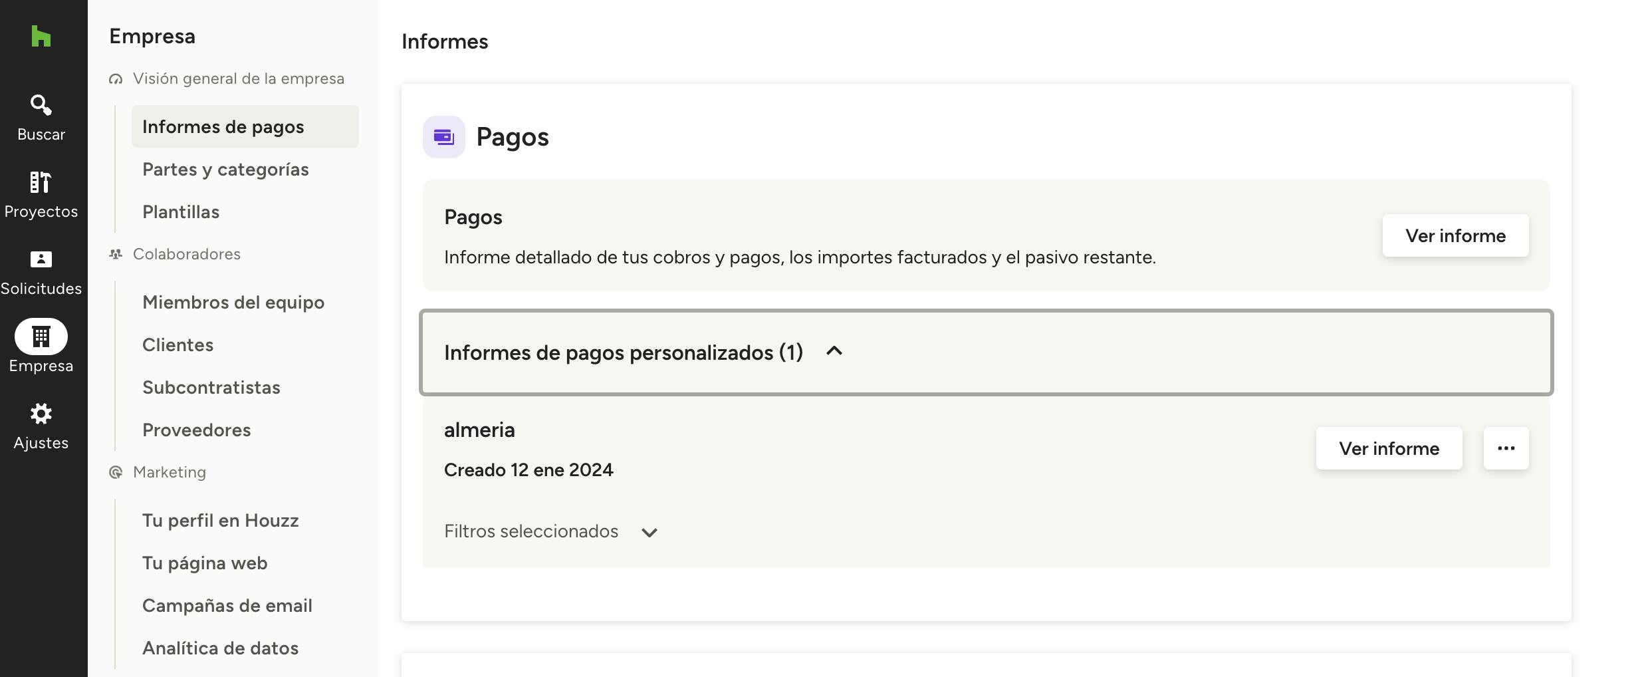Click the Houzz logo icon
This screenshot has width=1650, height=677.
pos(41,36)
